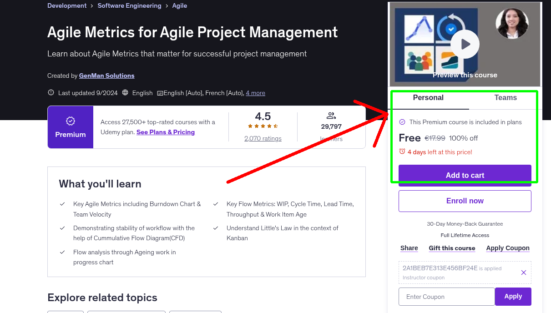Apply the entered coupon code
This screenshot has height=313, width=551.
point(513,296)
